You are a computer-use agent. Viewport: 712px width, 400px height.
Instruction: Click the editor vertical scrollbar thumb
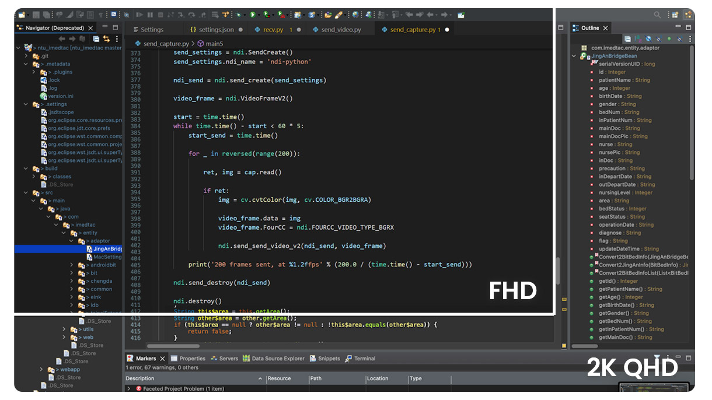(558, 272)
